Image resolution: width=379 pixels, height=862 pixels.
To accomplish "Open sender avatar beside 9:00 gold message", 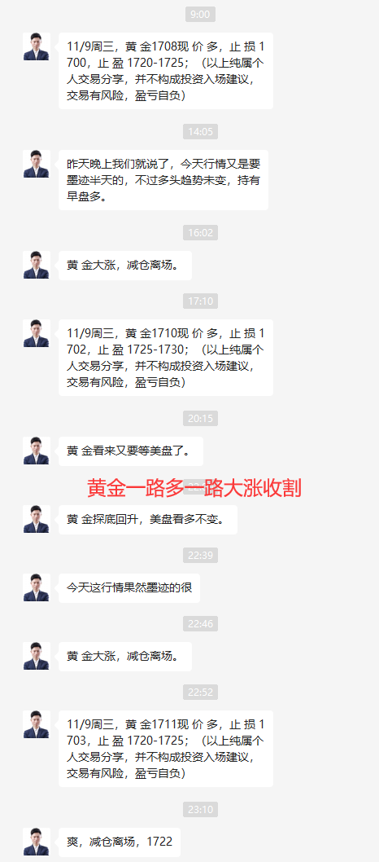I will [37, 46].
